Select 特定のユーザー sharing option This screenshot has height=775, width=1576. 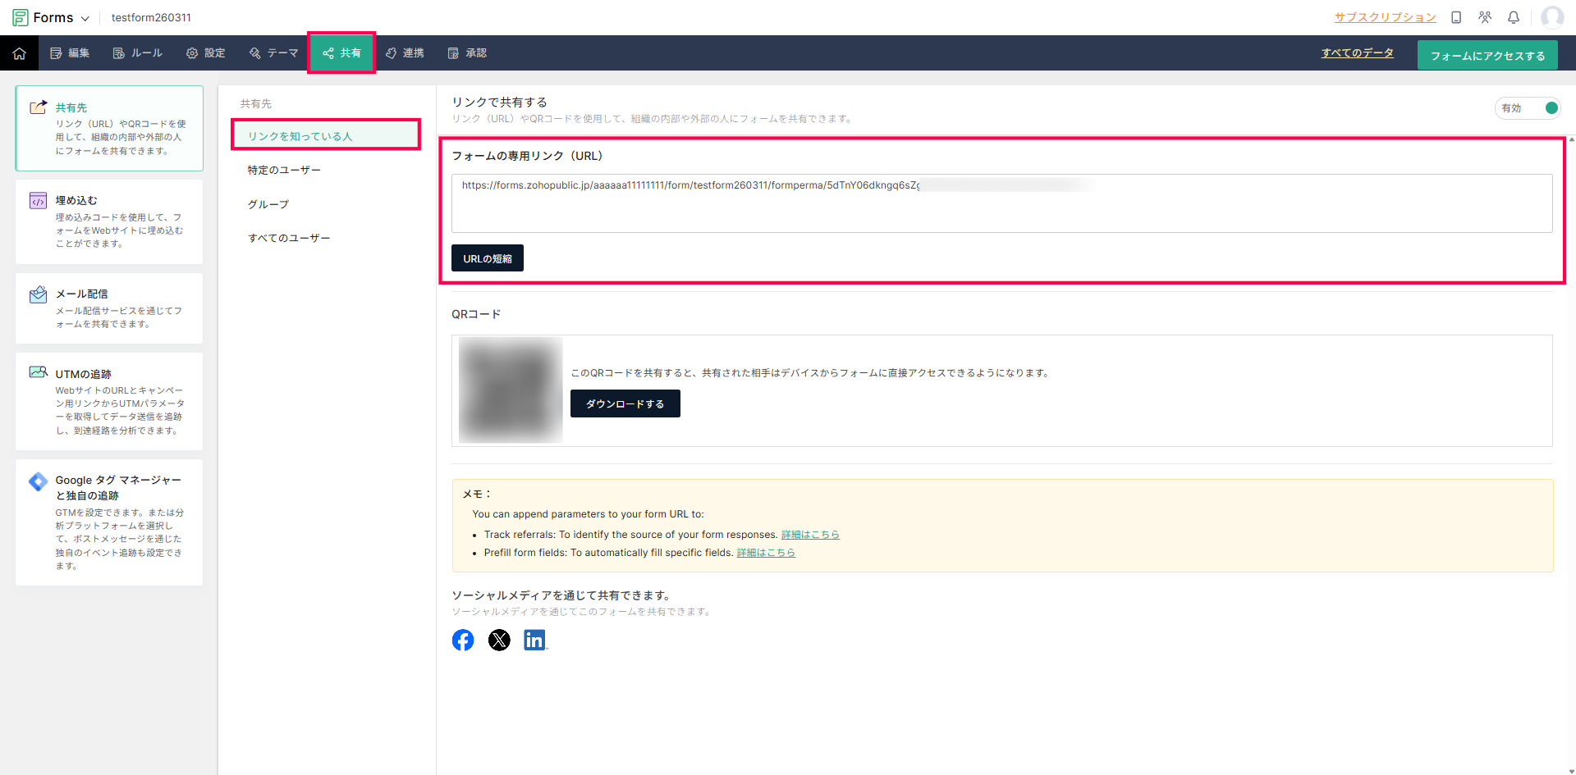[284, 171]
